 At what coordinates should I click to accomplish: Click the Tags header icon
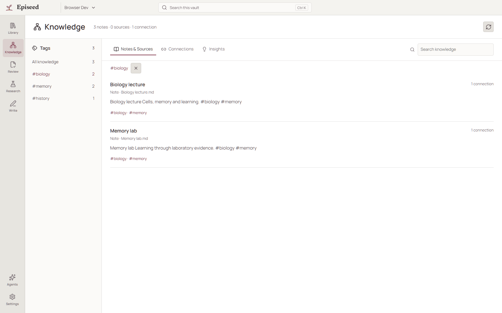(35, 48)
